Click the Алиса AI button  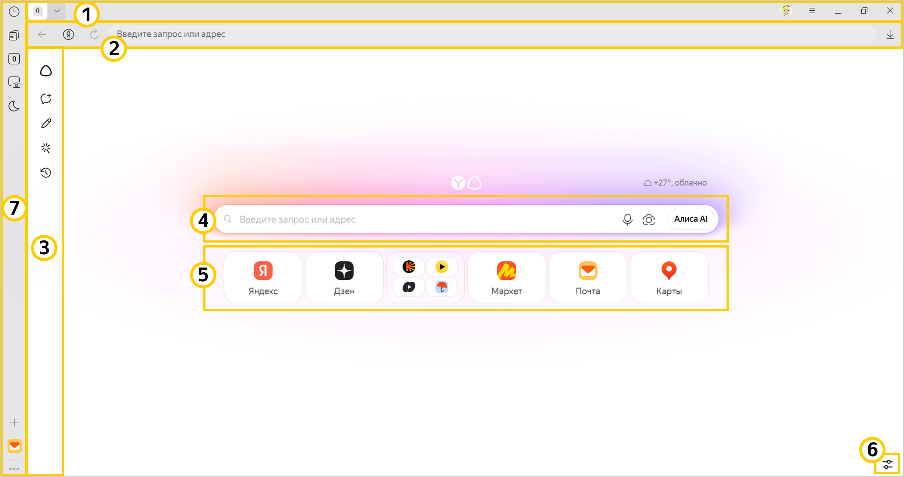691,219
